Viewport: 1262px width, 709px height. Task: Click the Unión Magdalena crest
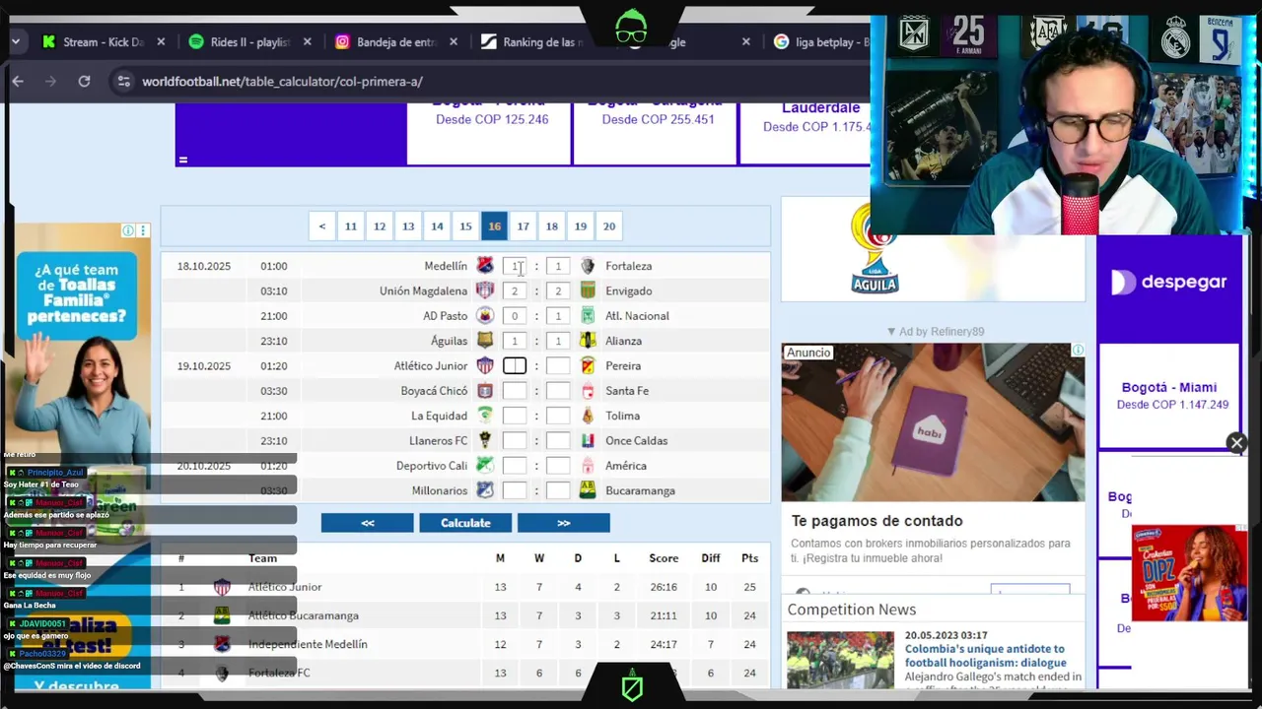click(x=485, y=290)
